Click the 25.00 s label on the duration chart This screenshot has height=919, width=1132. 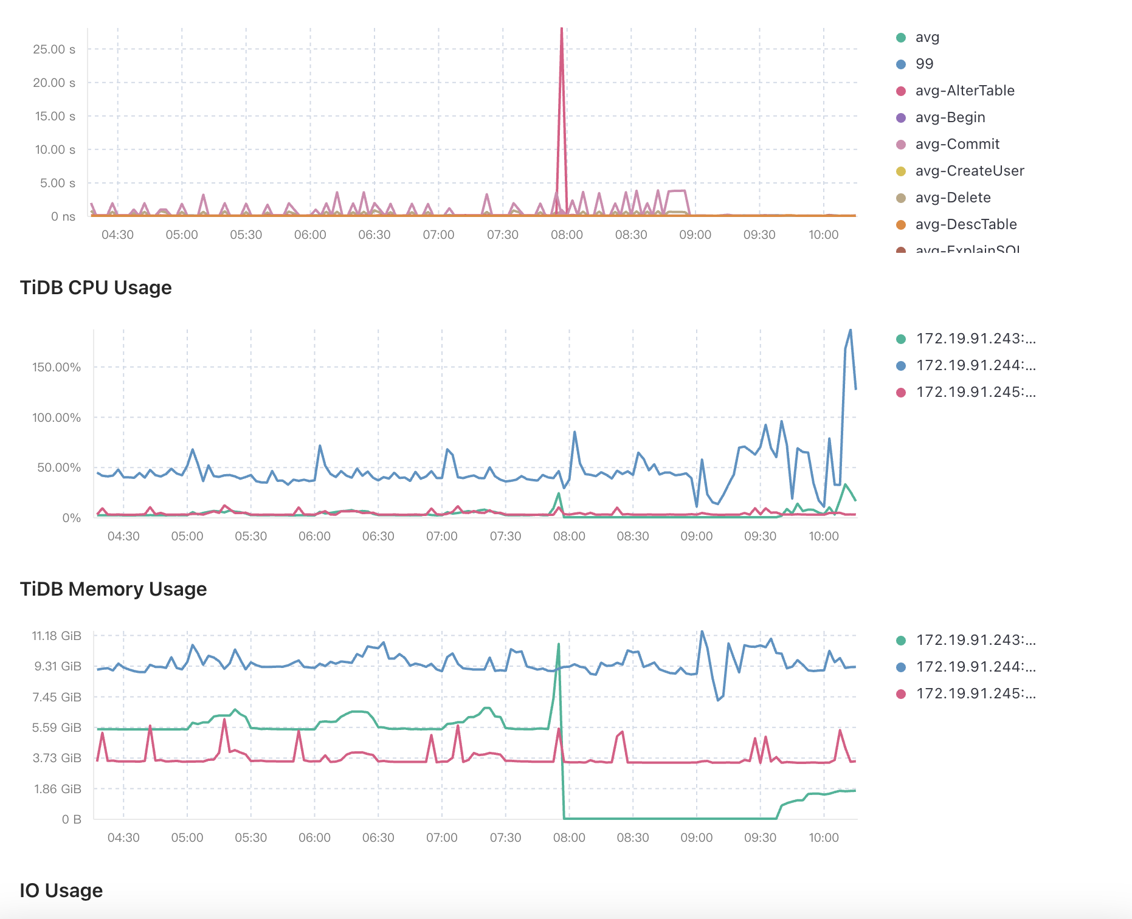click(54, 49)
